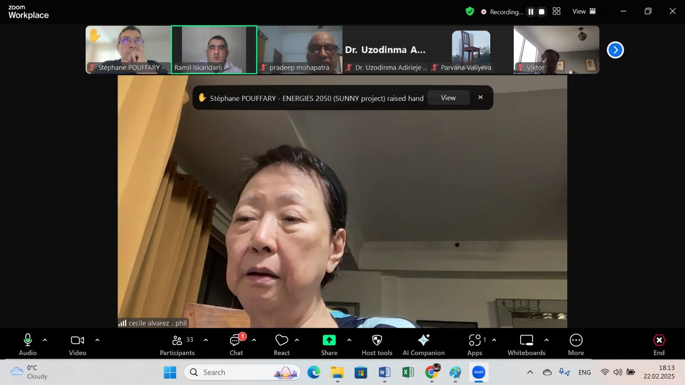Screen dimensions: 685x385
Task: Open Word from taskbar
Action: click(x=384, y=373)
